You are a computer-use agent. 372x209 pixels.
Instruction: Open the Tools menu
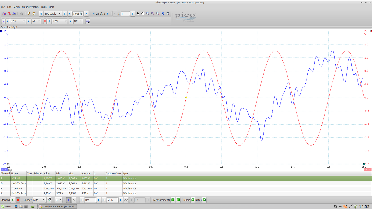(44, 7)
